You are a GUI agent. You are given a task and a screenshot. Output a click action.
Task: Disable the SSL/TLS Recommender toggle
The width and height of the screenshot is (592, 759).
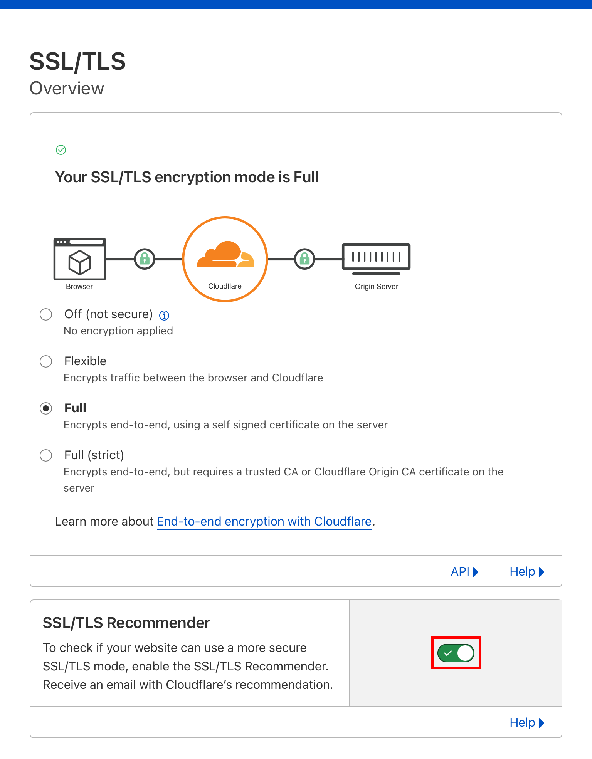[x=456, y=653]
